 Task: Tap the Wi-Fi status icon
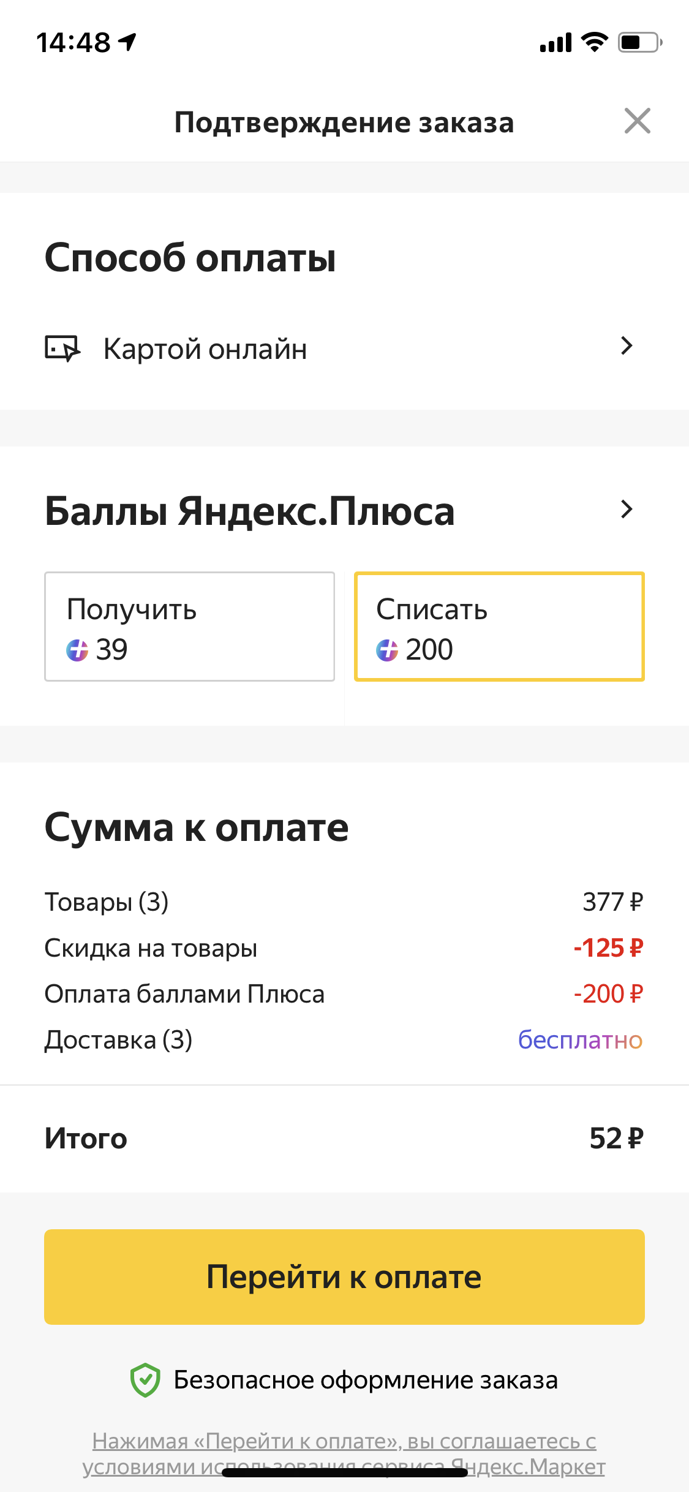coord(594,42)
